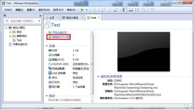Take a snapshot with the clock-plus icon
194x110 pixels.
tap(103, 10)
